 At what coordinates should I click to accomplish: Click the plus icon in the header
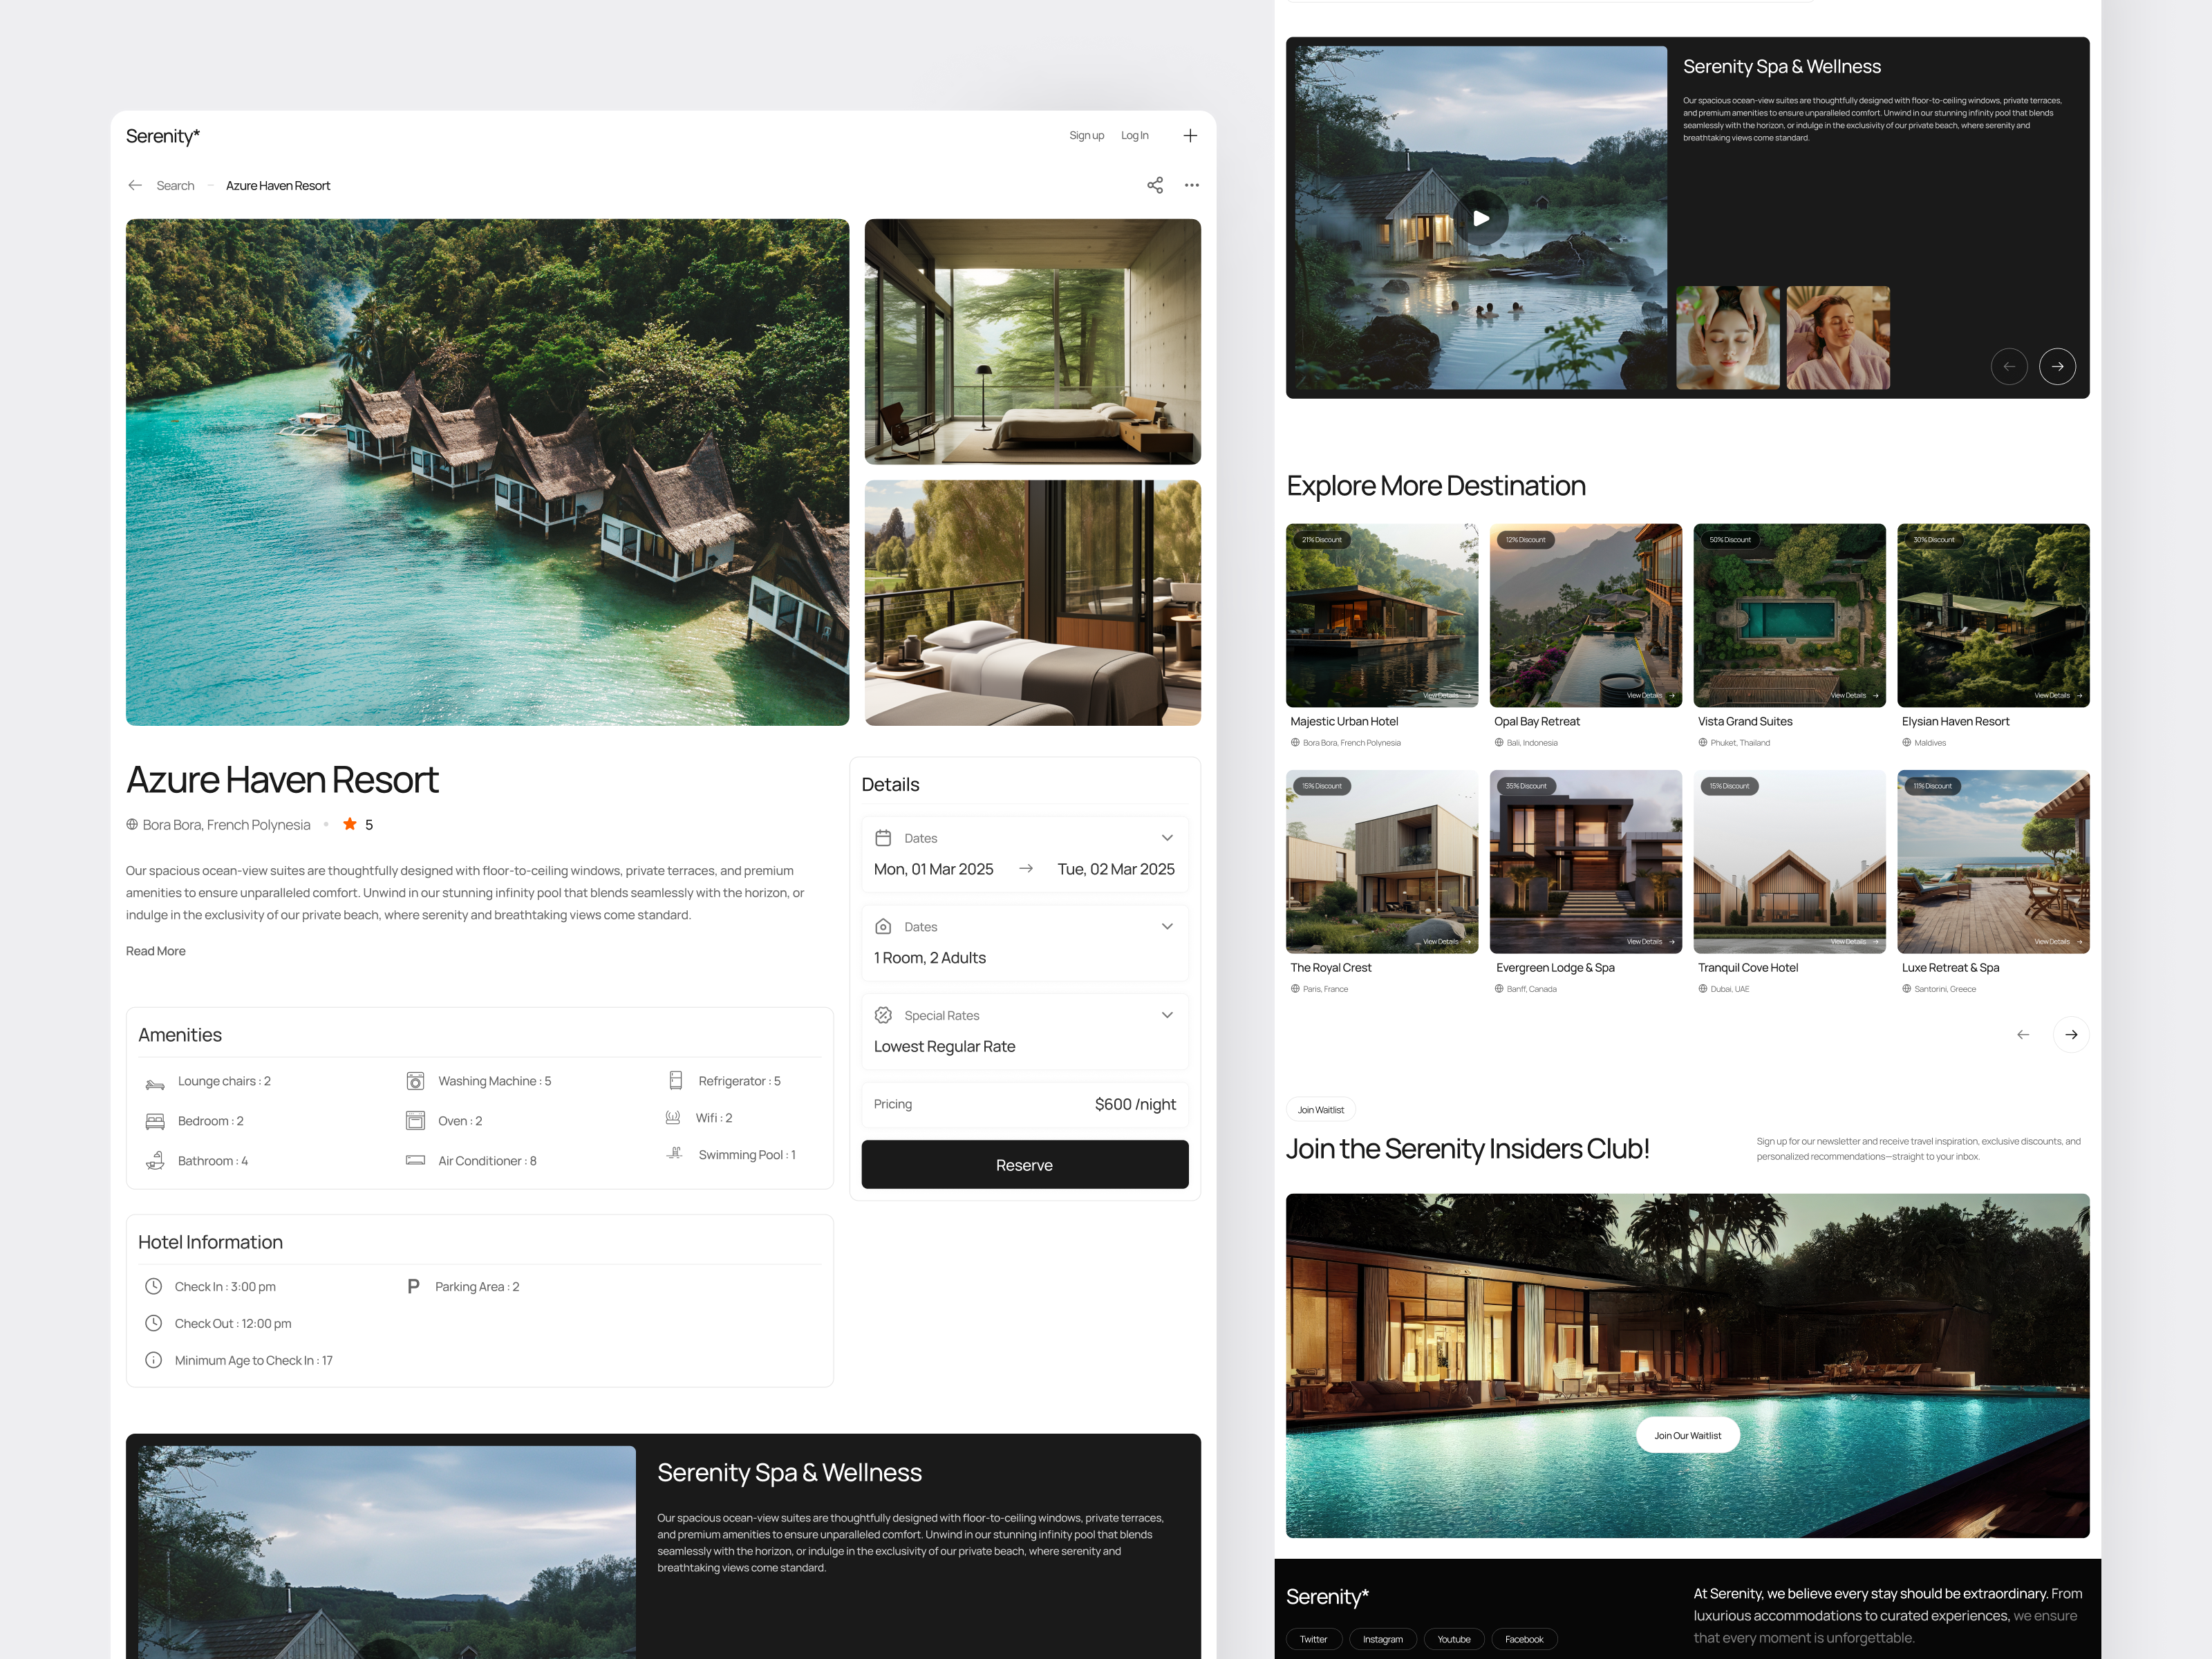[1190, 135]
